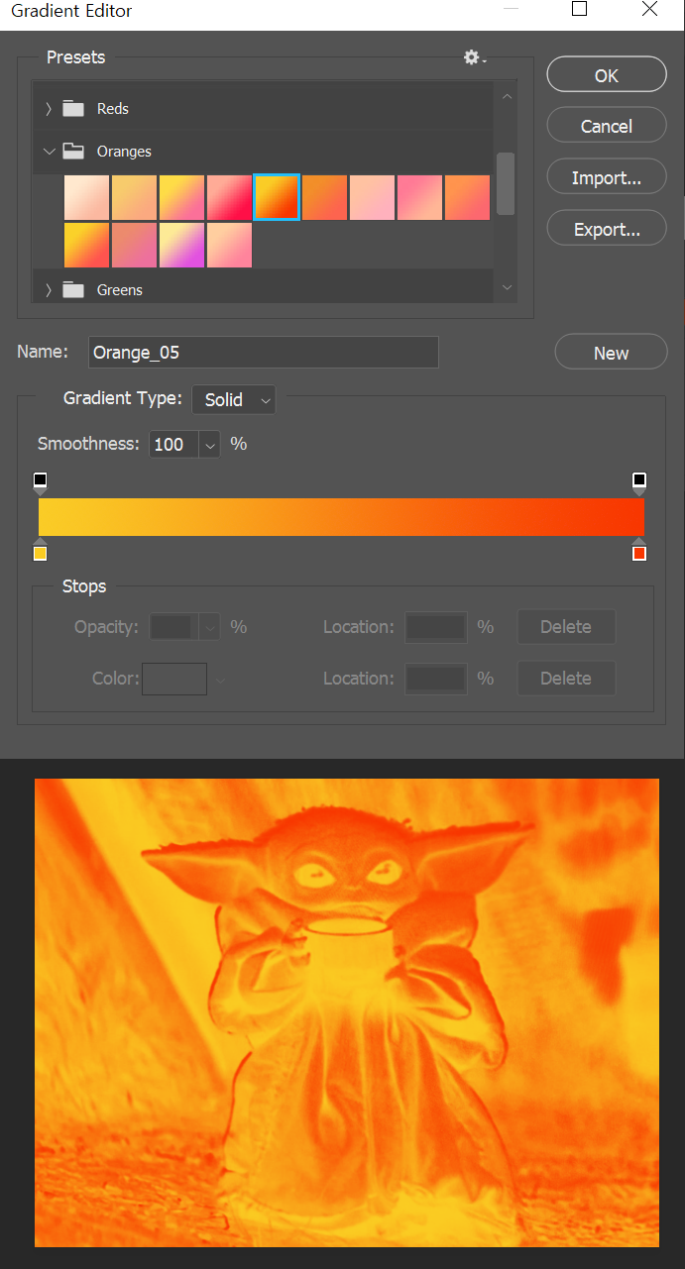This screenshot has width=685, height=1269.
Task: Click the Greens folder label
Action: (x=120, y=290)
